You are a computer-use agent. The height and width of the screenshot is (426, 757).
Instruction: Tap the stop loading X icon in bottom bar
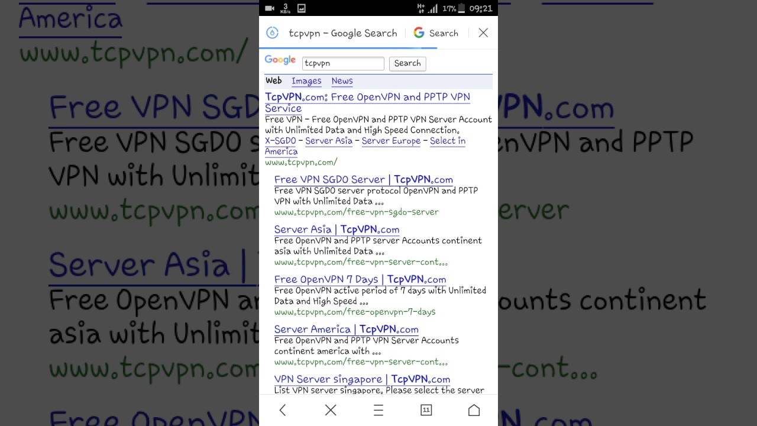(x=331, y=410)
